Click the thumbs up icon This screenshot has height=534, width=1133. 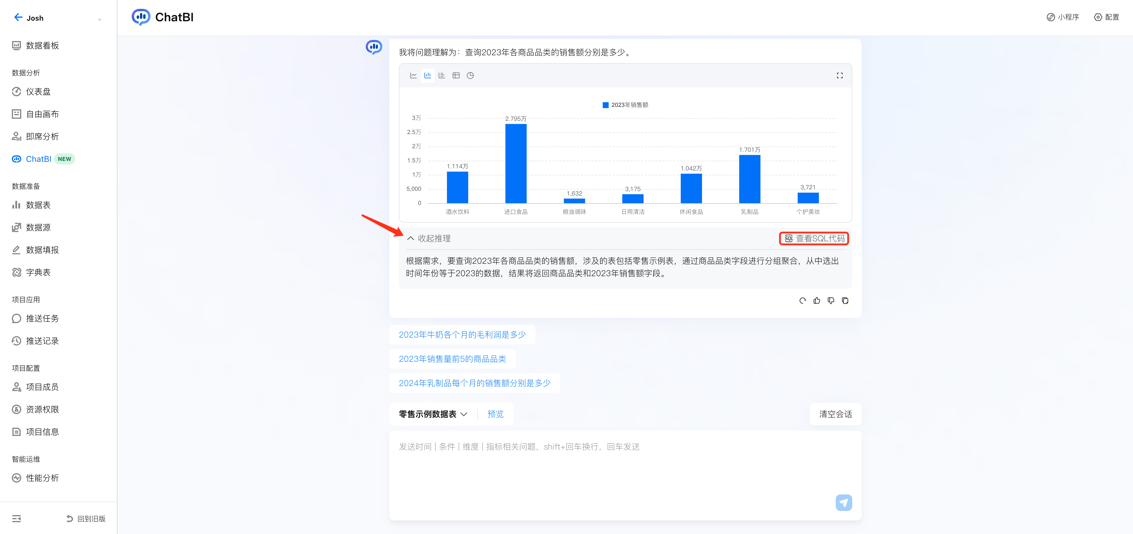click(816, 301)
